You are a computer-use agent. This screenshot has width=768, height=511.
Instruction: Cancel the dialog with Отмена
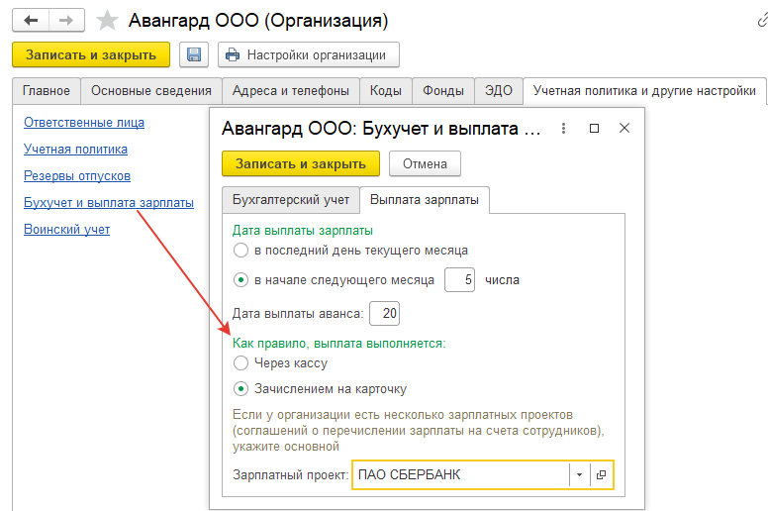(x=425, y=164)
